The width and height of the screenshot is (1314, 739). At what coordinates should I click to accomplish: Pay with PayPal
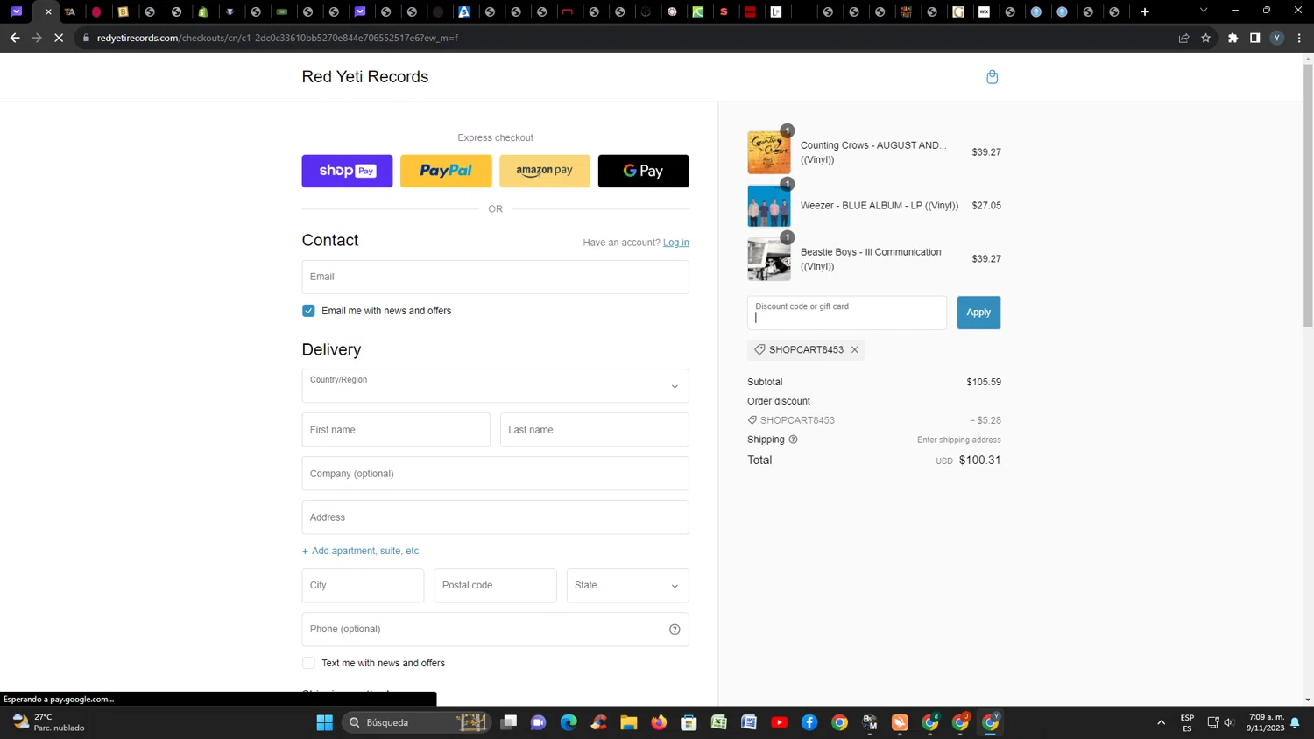pyautogui.click(x=446, y=171)
